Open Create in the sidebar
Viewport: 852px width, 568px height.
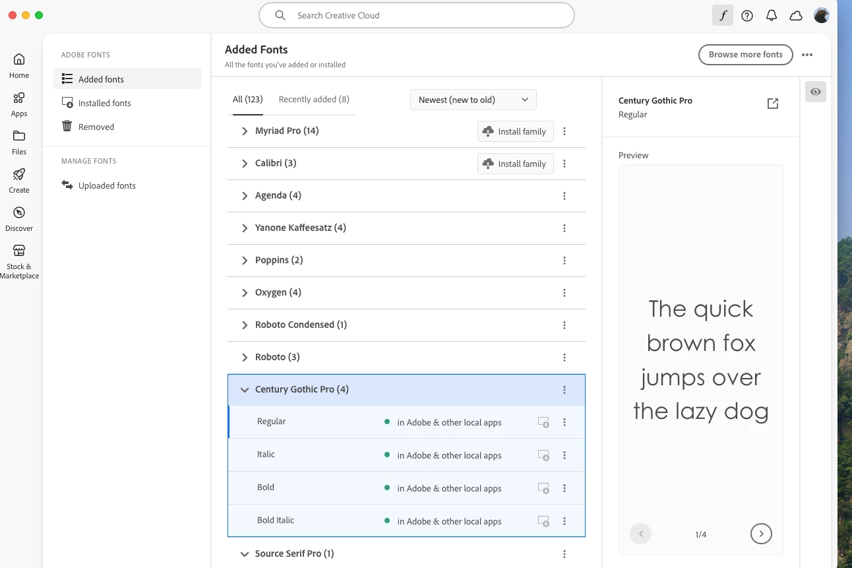pyautogui.click(x=19, y=180)
